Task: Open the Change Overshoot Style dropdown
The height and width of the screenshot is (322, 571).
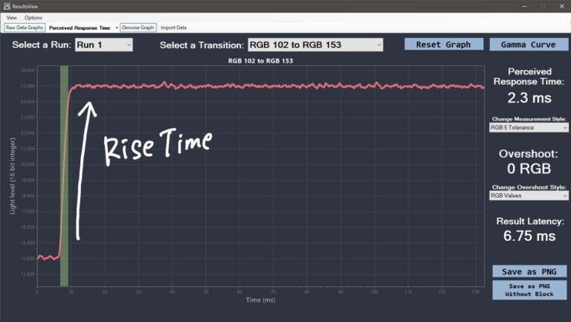Action: (528, 196)
